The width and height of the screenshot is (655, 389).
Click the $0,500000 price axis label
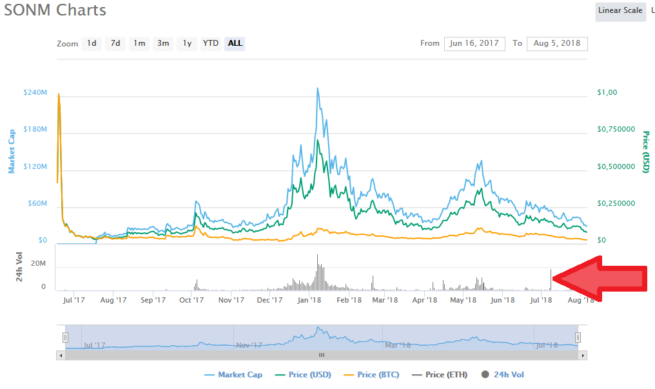616,166
